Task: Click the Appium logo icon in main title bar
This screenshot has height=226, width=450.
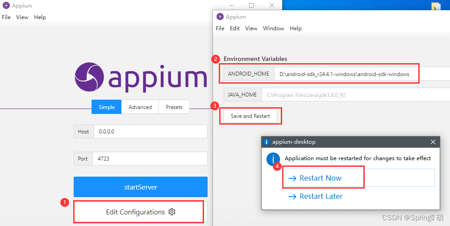Action: (x=6, y=6)
